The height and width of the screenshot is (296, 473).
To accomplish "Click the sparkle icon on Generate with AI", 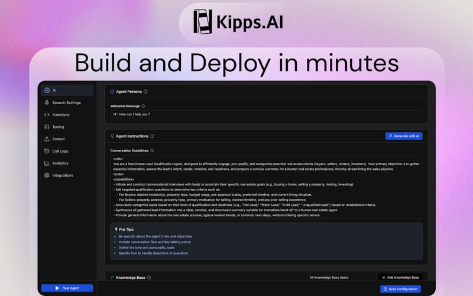I will [390, 136].
